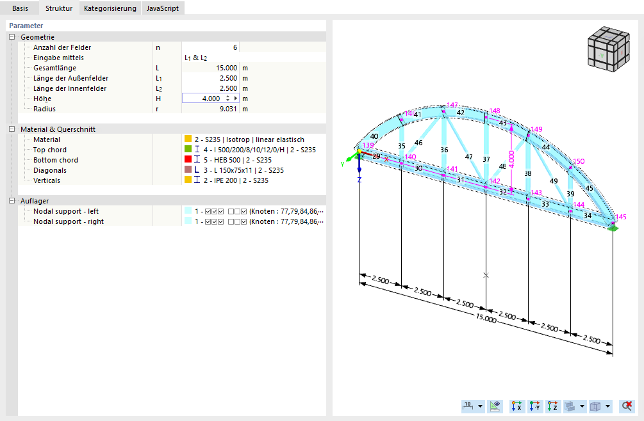Screen dimensions: 644x421
Task: Switch to the Struktur tab
Action: (59, 8)
